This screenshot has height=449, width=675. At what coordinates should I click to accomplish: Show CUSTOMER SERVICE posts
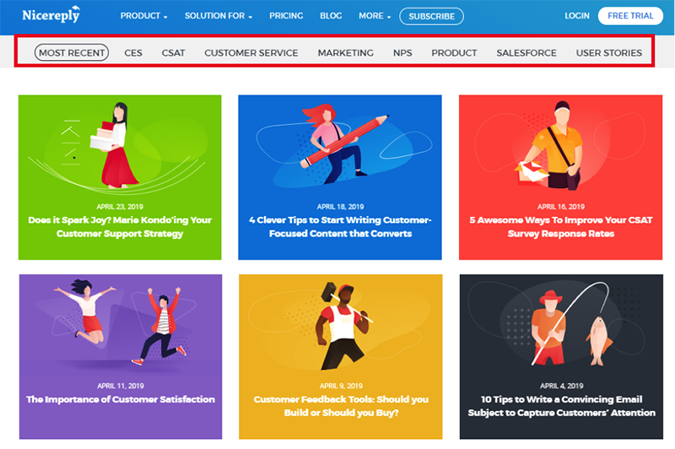tap(251, 53)
